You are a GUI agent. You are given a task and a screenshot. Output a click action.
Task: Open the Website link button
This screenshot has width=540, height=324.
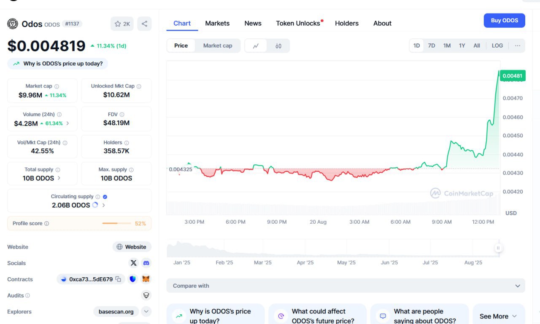(x=132, y=247)
